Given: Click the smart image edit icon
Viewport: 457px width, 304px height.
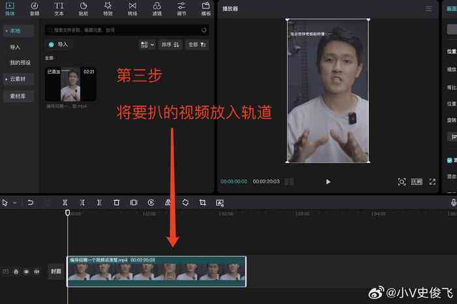Looking at the screenshot, I should (220, 203).
